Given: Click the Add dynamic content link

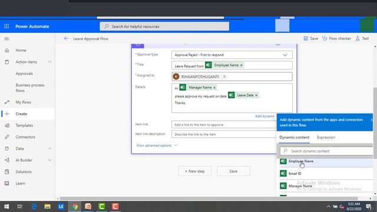Looking at the screenshot, I should pyautogui.click(x=264, y=116).
